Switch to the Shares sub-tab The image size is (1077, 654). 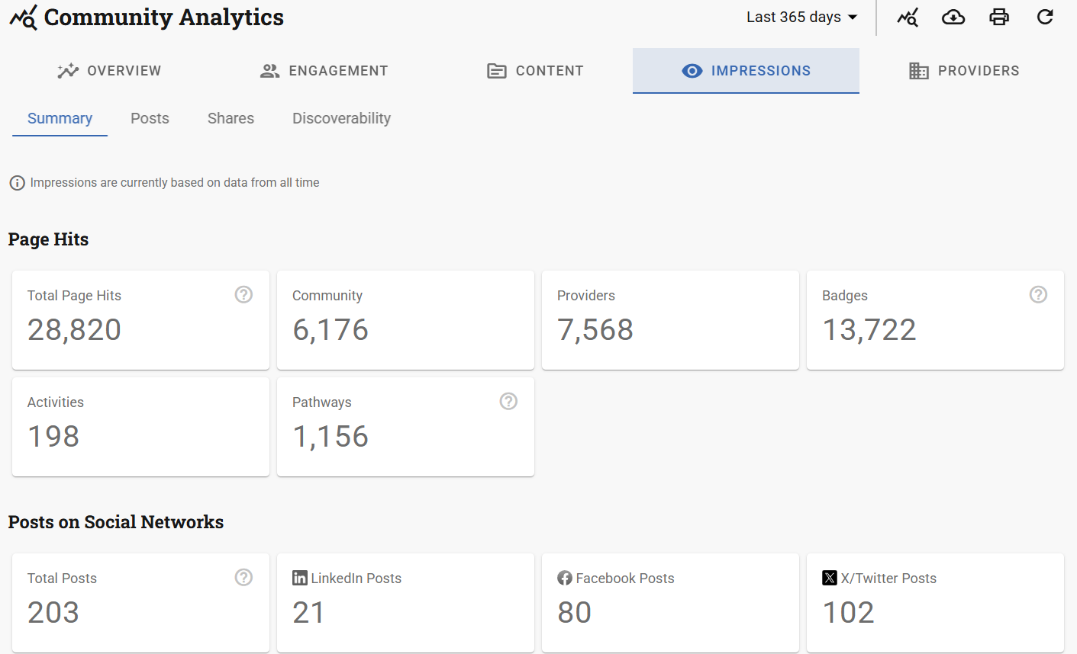pos(231,119)
